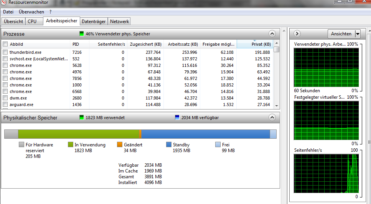Click the blue icon beside 2034 MB verfügbar
The image size is (371, 204).
[177, 117]
